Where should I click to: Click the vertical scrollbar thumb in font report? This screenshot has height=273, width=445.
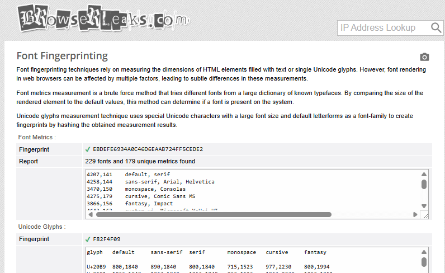point(424,184)
